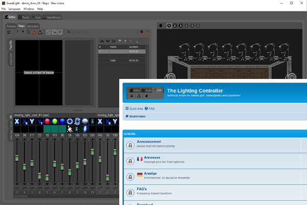Switch to the Generator tab
307x205 pixels.
(33, 26)
